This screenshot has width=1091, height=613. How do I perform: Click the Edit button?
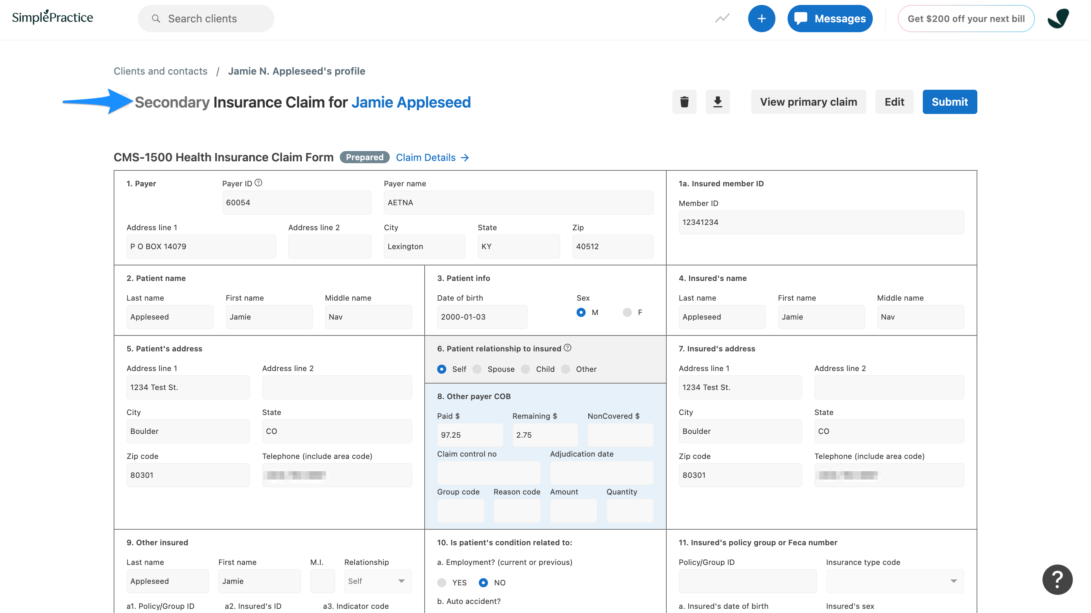[x=894, y=101]
